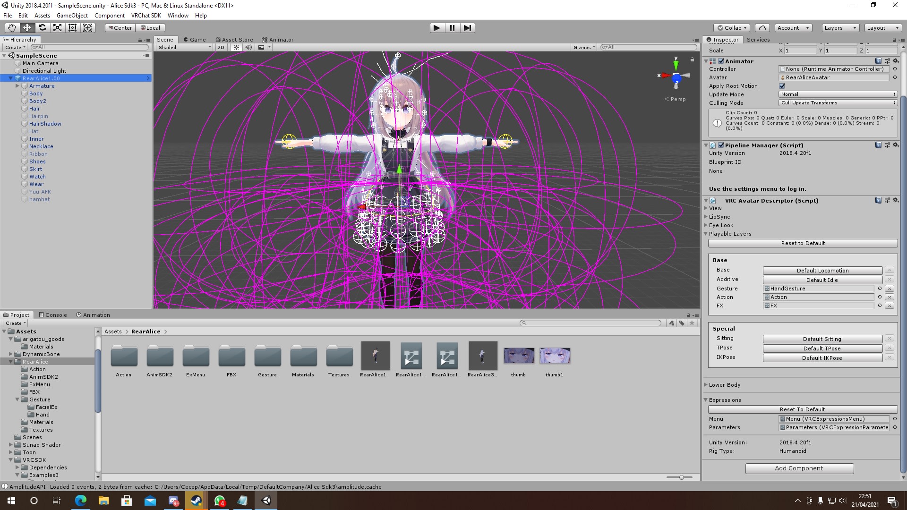Select the Move tool
The width and height of the screenshot is (907, 510).
click(27, 28)
